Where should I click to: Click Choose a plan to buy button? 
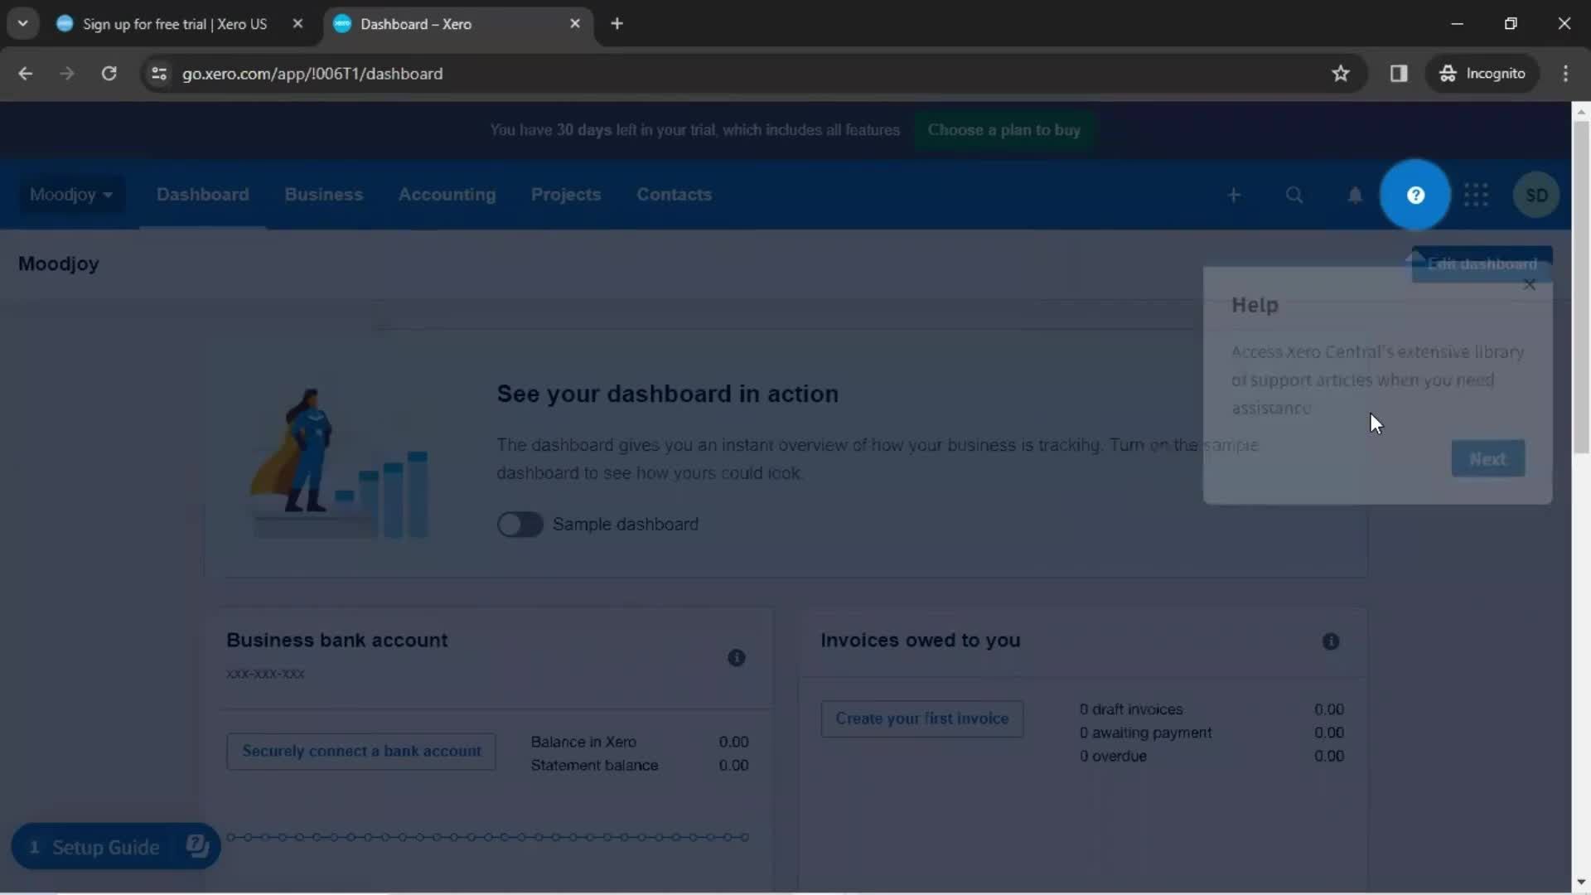tap(1003, 130)
